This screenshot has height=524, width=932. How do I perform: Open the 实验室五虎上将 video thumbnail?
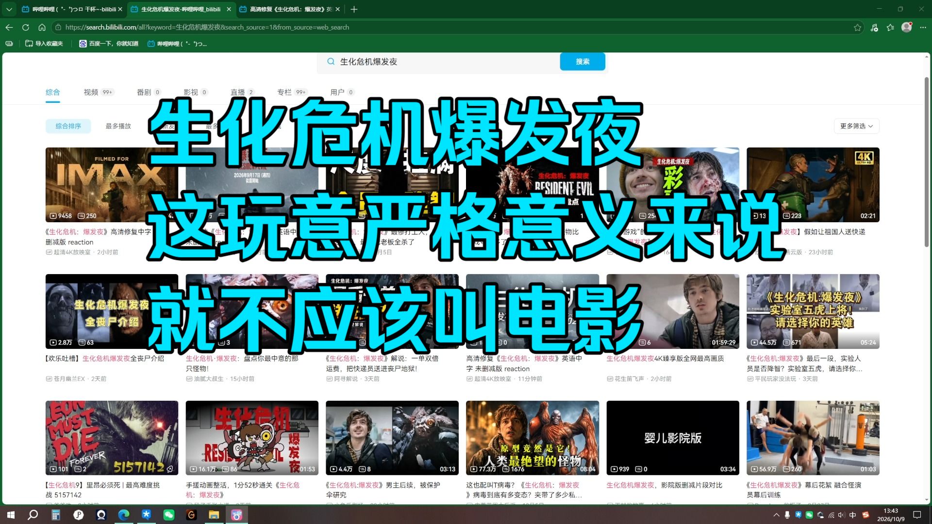pyautogui.click(x=813, y=311)
